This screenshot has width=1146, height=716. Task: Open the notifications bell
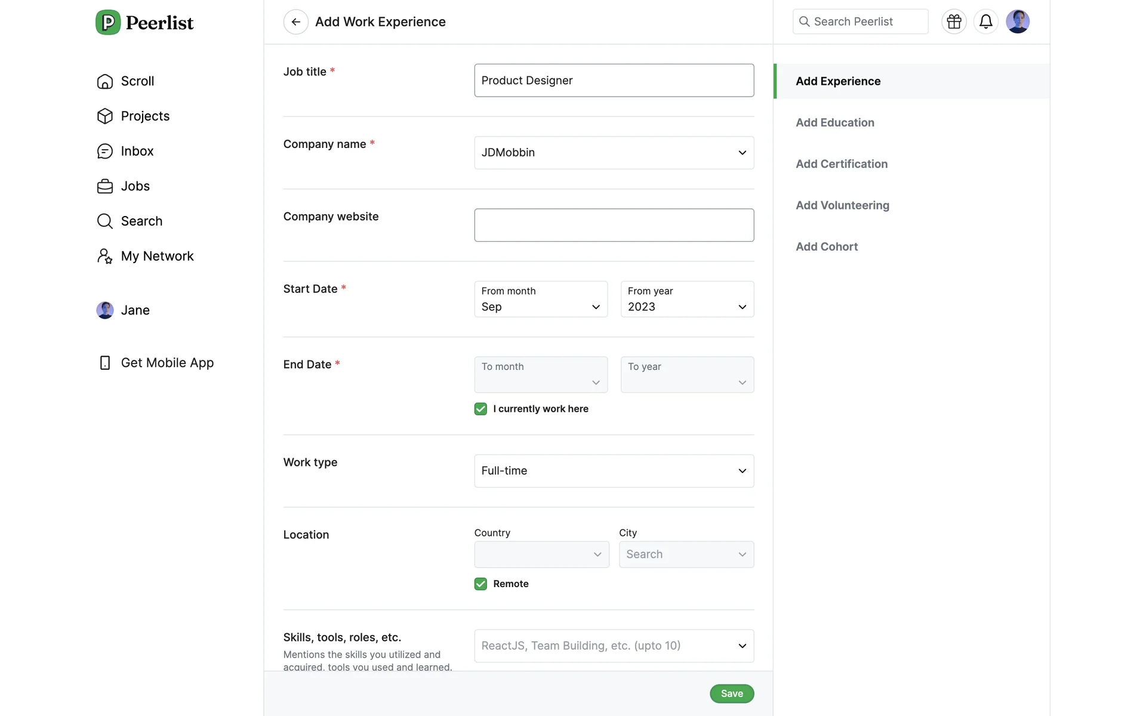(985, 22)
